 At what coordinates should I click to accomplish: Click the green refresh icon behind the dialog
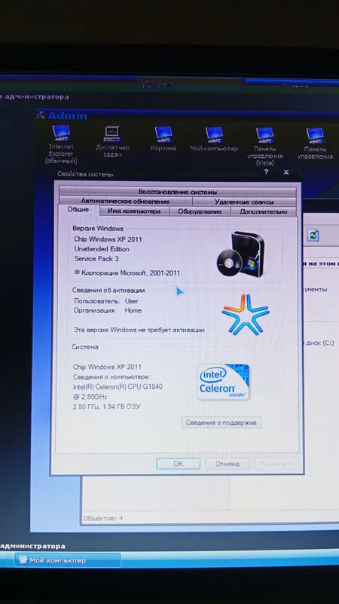point(313,235)
